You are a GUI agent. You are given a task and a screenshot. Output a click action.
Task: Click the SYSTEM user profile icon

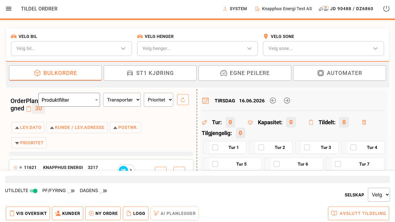(225, 9)
